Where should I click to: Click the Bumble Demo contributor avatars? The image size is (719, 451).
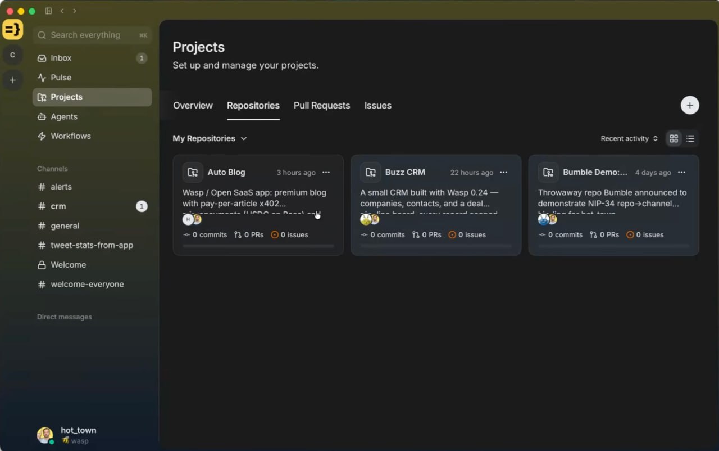pos(548,219)
